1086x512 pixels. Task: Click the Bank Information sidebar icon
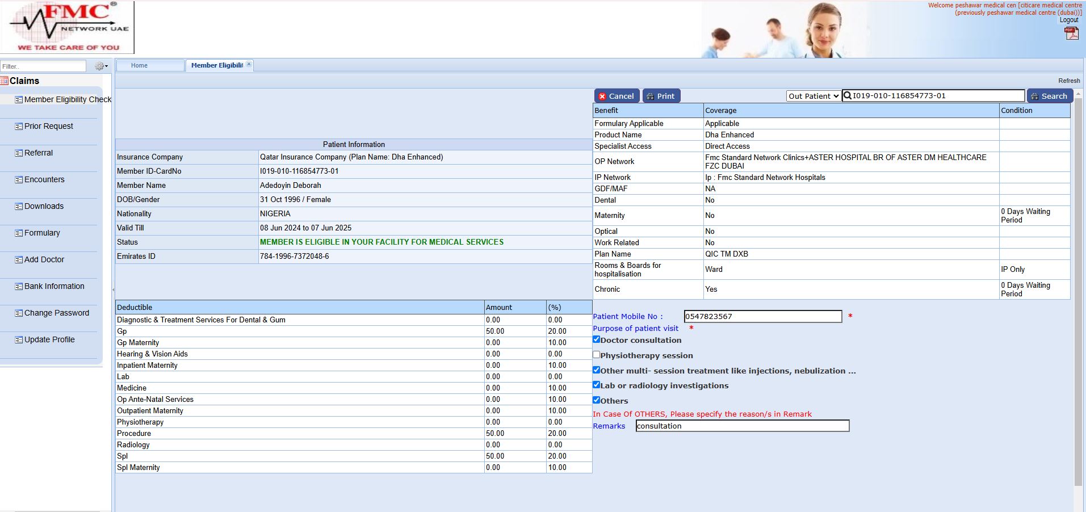(19, 287)
